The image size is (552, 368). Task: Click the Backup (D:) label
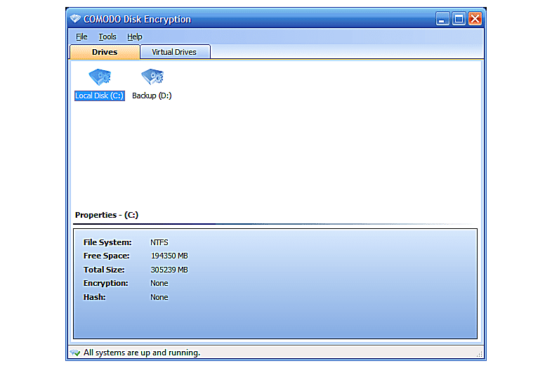pos(152,96)
